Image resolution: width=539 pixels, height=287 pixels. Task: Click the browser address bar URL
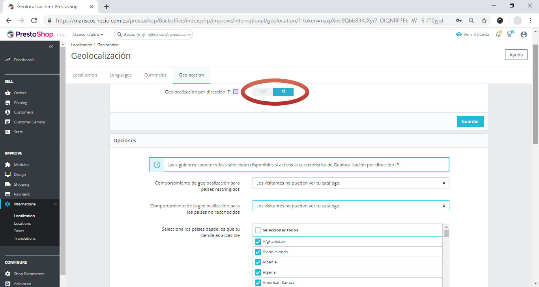tap(249, 20)
